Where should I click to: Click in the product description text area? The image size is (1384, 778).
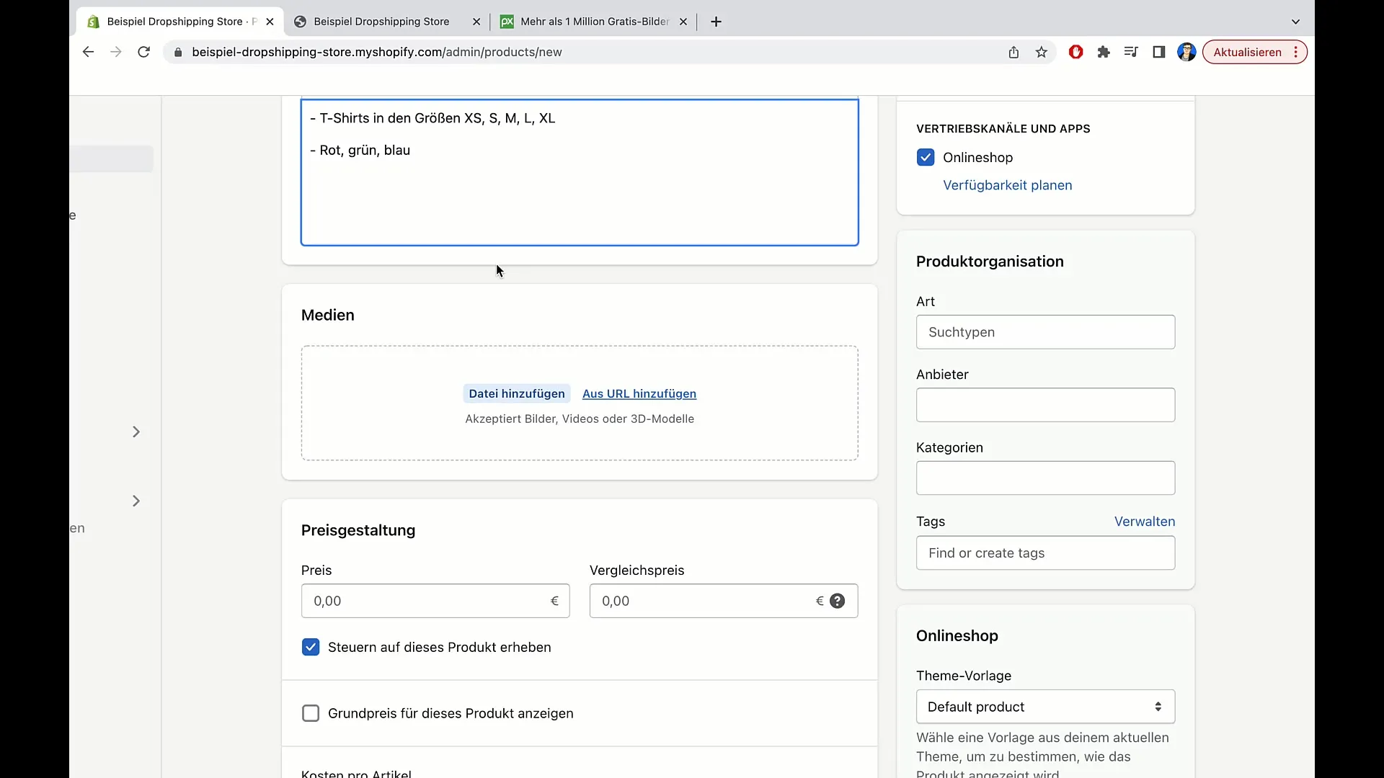tap(580, 173)
